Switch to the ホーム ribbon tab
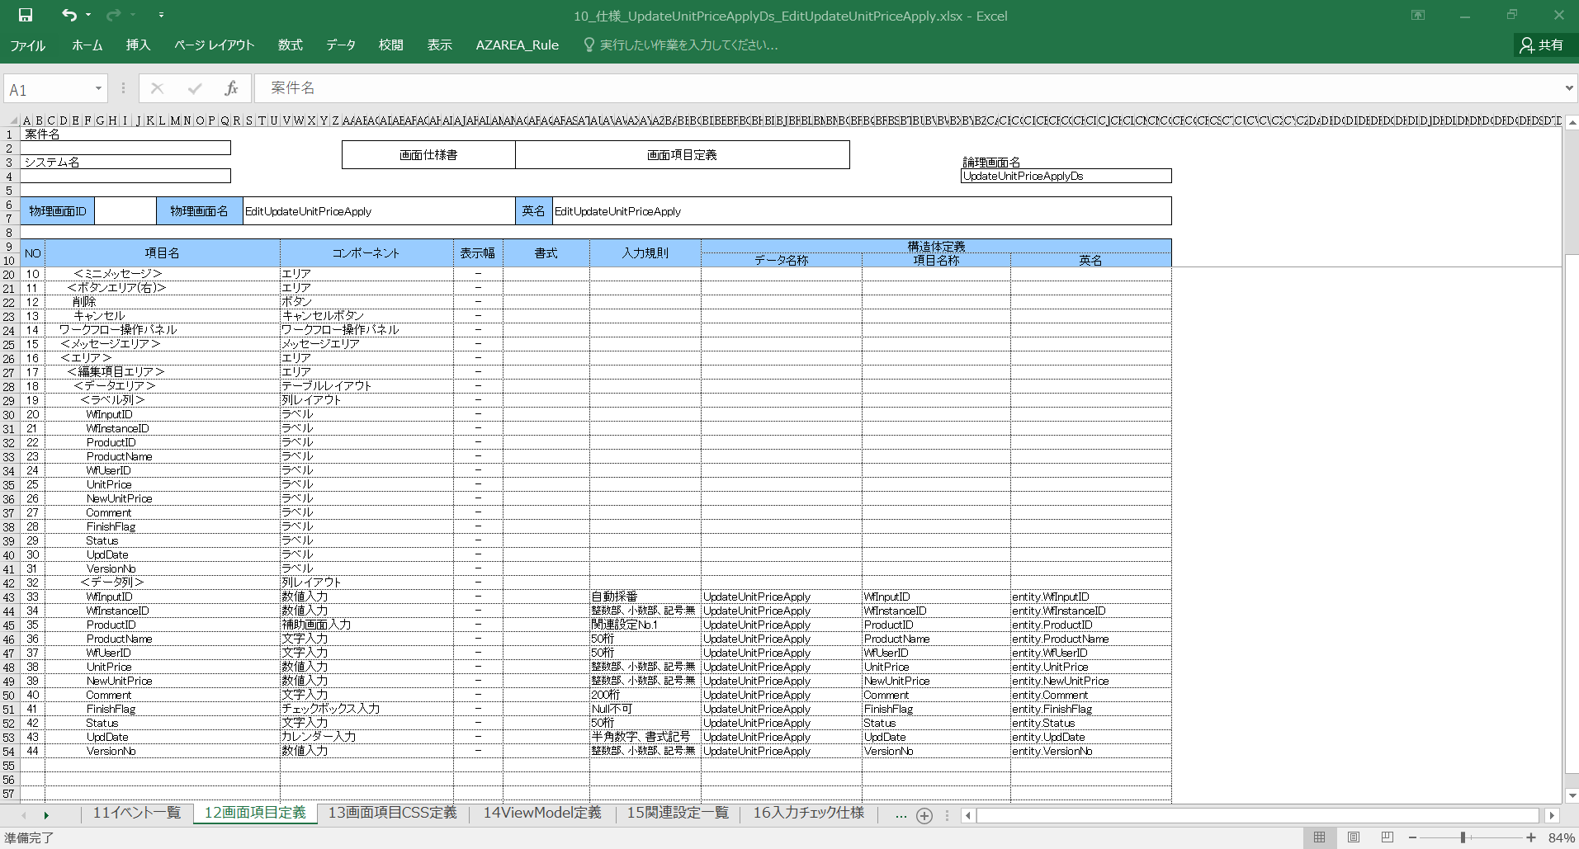Image resolution: width=1579 pixels, height=849 pixels. (x=87, y=45)
